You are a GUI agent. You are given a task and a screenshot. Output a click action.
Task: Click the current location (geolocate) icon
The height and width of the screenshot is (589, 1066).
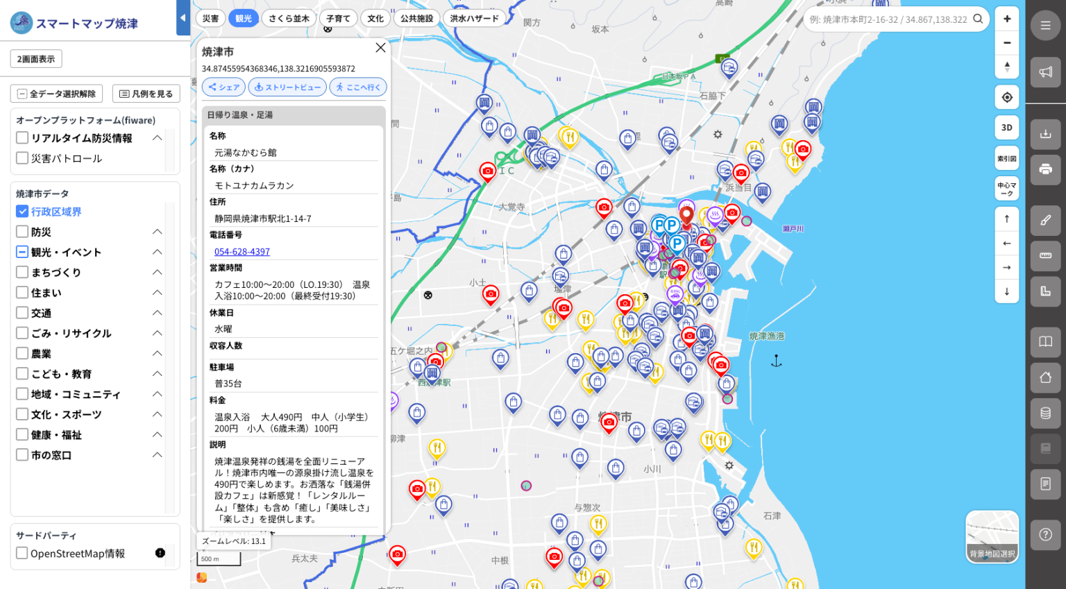tap(1006, 97)
